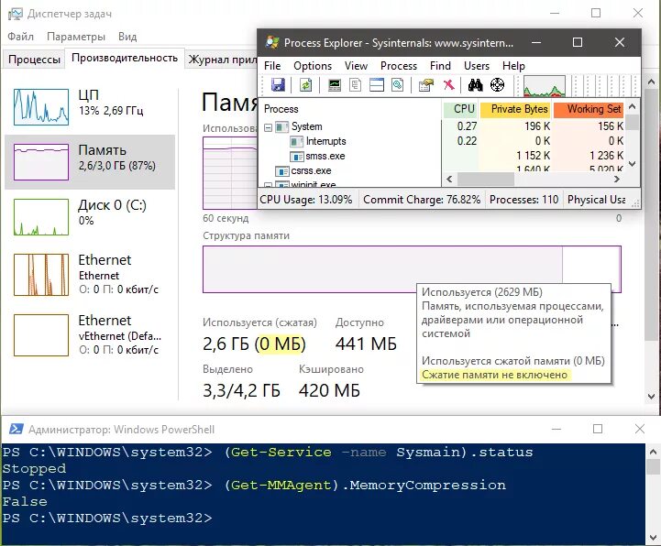The width and height of the screenshot is (661, 546).
Task: Click Task Manager title bar icon
Action: 16,14
